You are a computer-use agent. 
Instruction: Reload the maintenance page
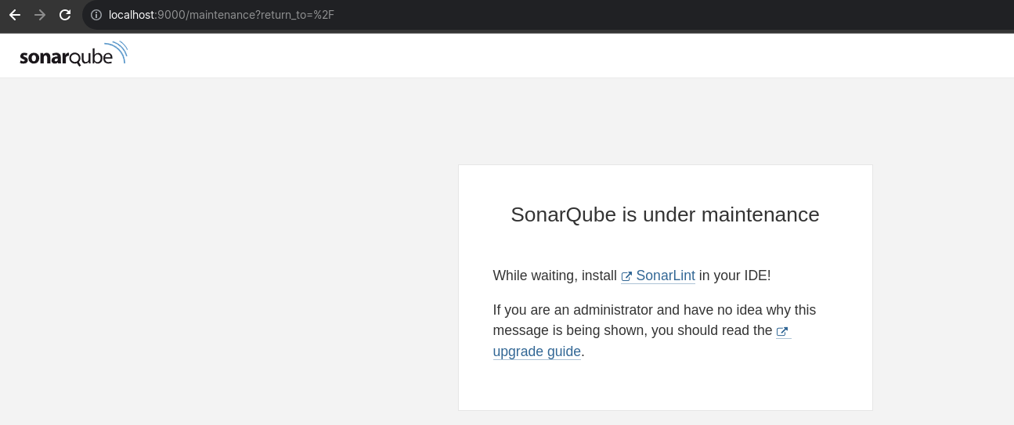click(x=65, y=15)
